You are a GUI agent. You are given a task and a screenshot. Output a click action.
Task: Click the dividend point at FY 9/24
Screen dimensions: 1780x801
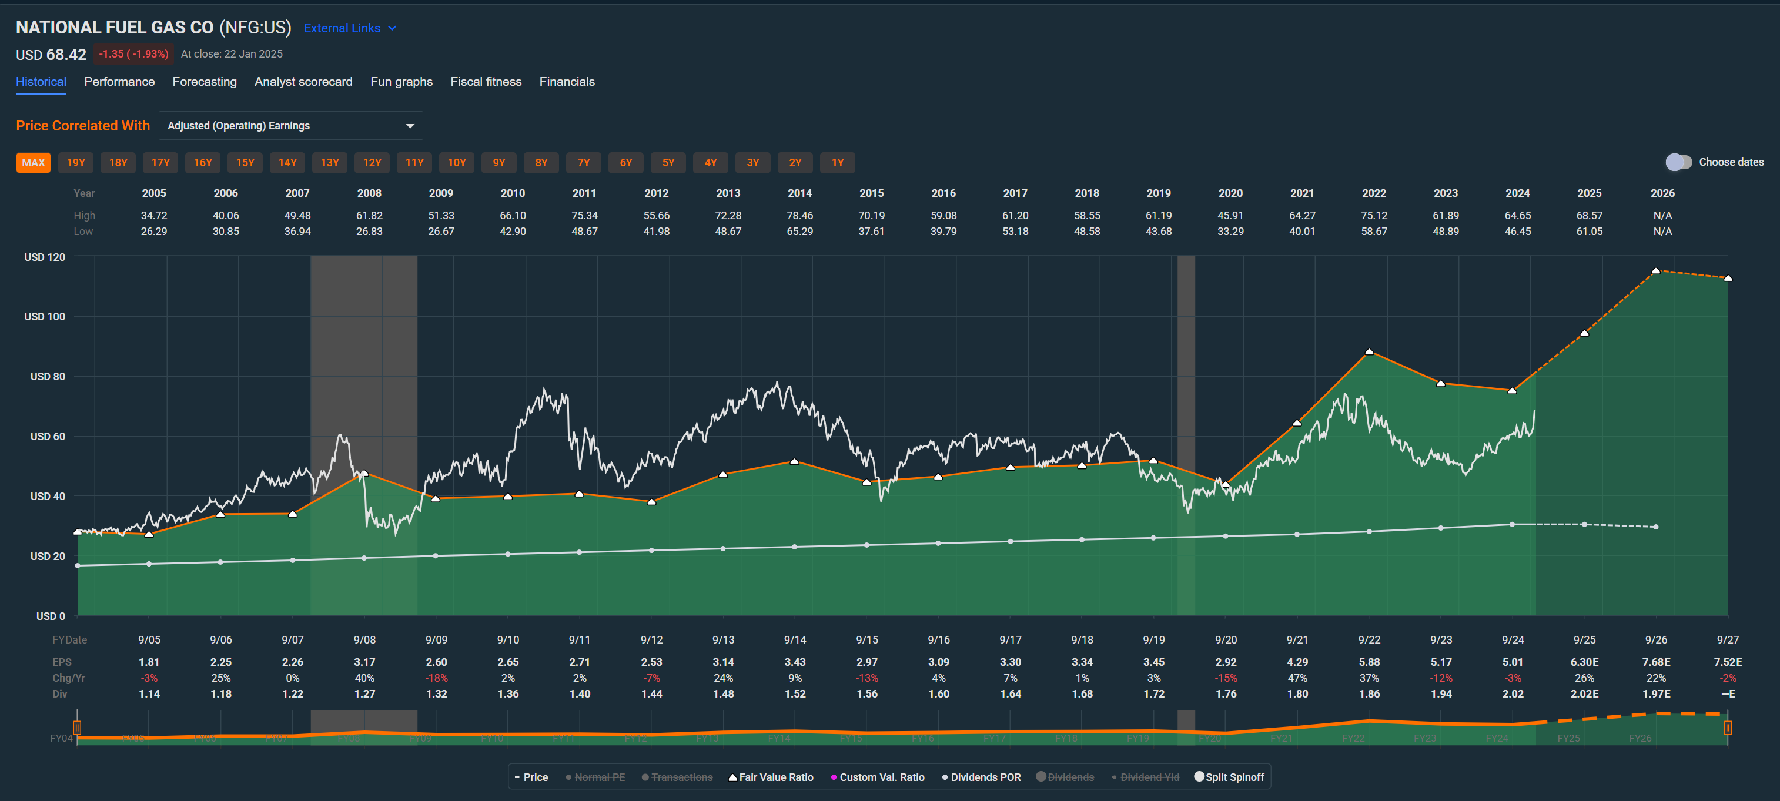pos(1512,525)
